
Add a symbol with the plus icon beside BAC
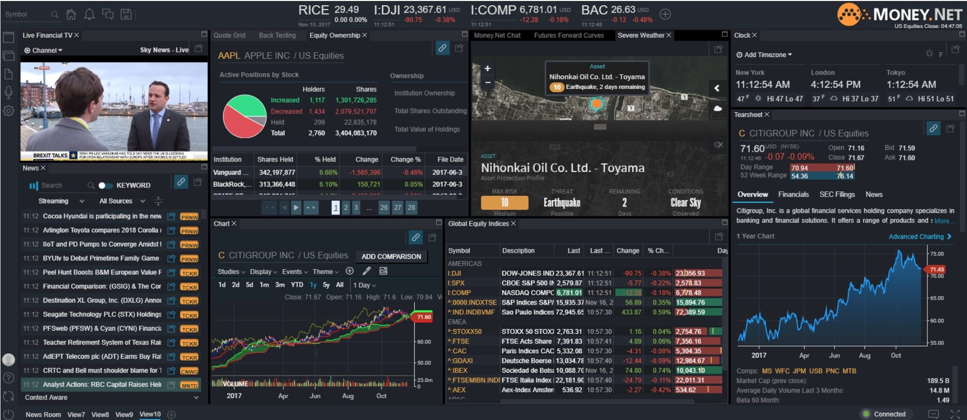point(665,14)
